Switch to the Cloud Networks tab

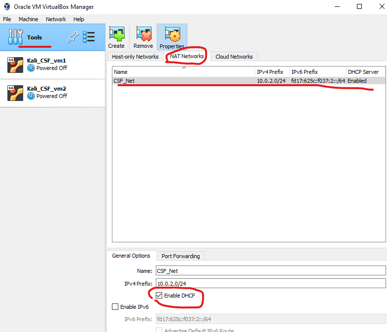click(234, 57)
